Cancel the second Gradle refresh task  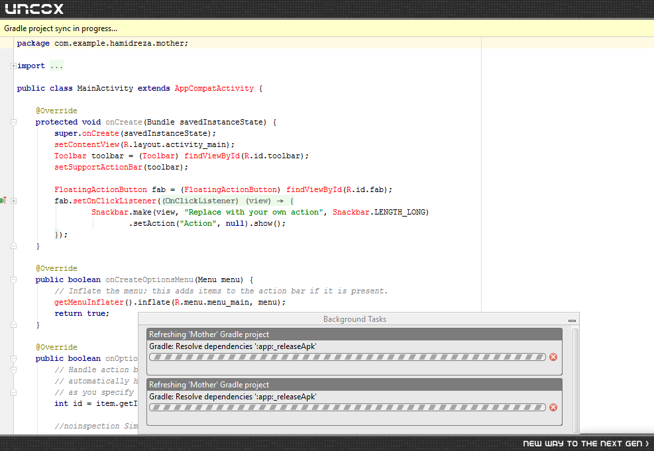coord(553,408)
